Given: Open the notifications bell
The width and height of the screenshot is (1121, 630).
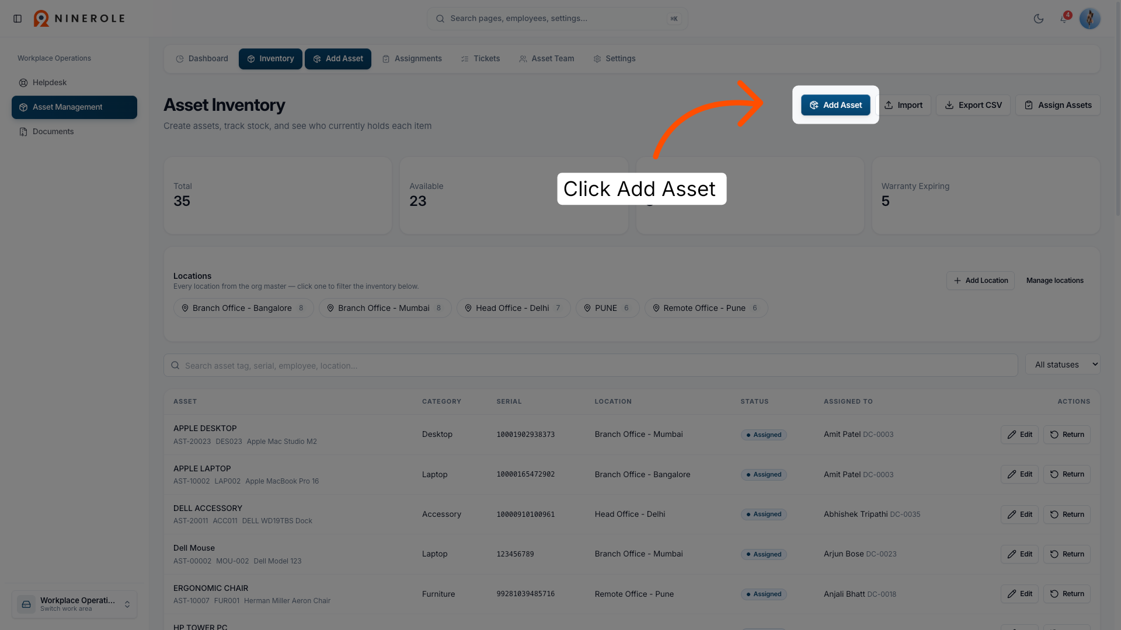Looking at the screenshot, I should [1064, 19].
